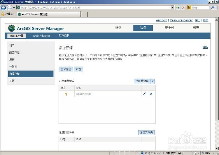Click the Internet Explorer title bar icon

point(2,2)
